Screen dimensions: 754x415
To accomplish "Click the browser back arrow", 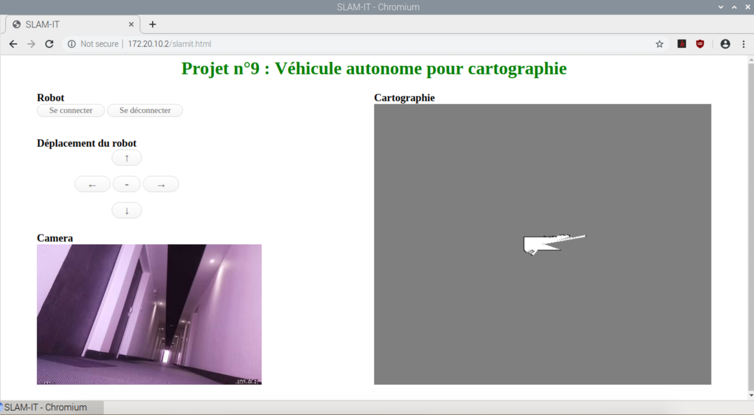I will (13, 44).
